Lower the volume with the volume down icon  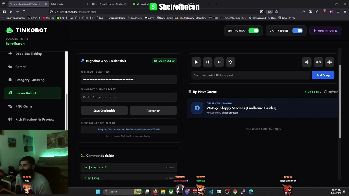click(307, 62)
